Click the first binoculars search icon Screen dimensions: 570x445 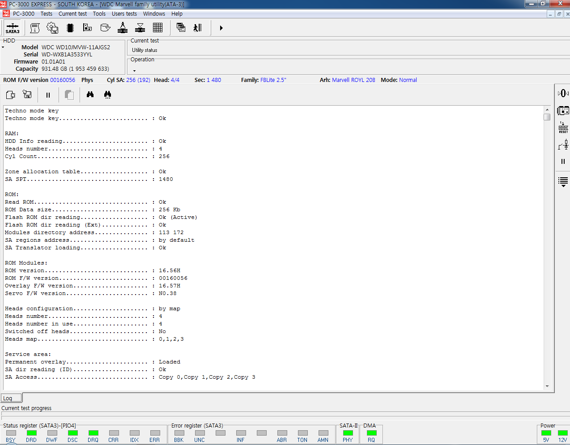[x=90, y=94]
